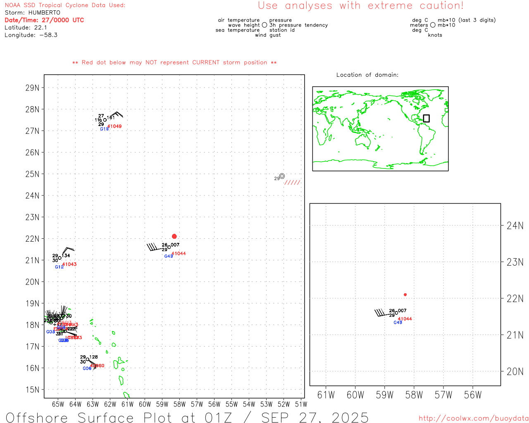
Task: Click pressure value 007 on main map
Action: coord(175,245)
